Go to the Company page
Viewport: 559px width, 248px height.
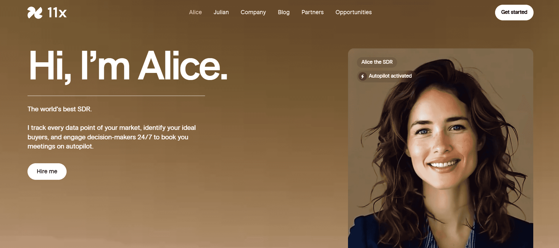253,12
